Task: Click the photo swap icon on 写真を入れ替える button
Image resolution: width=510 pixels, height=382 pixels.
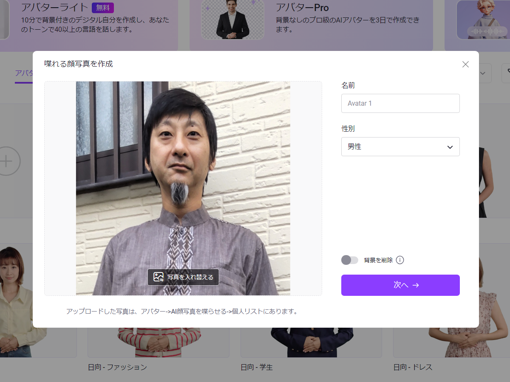Action: pos(158,277)
